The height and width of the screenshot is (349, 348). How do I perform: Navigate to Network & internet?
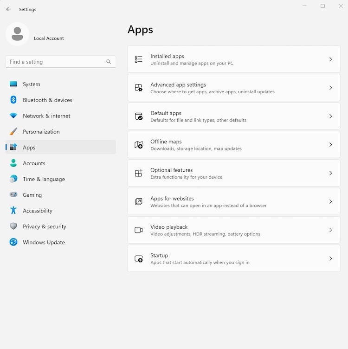pos(61,116)
